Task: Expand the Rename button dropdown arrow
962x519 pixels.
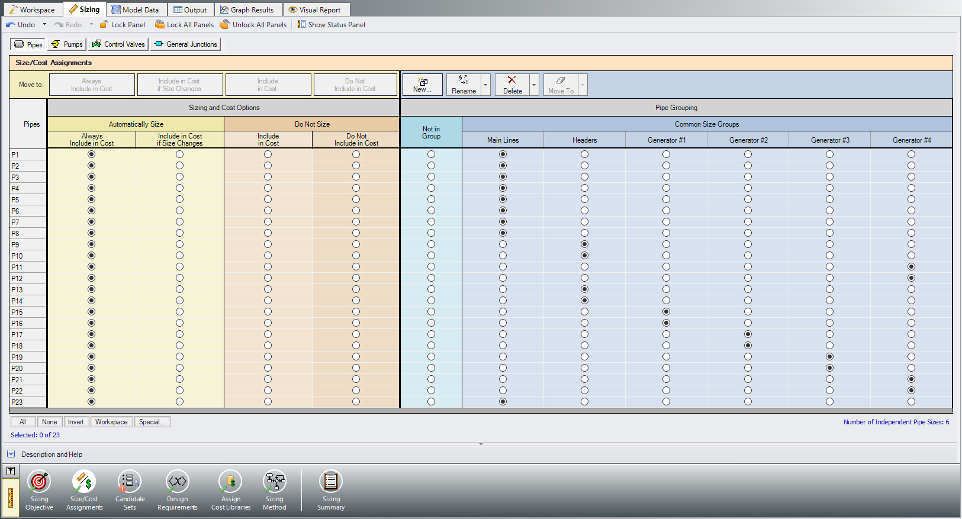Action: (x=485, y=85)
